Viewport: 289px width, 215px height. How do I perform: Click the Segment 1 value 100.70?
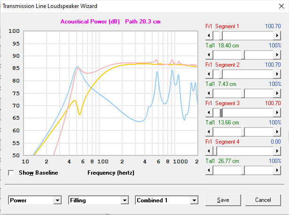pos(273,26)
